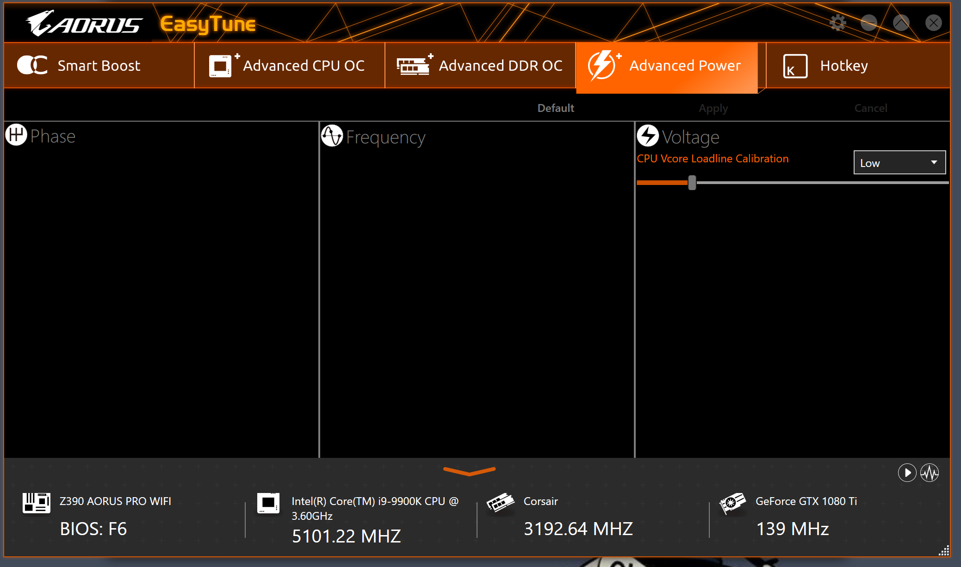Screen dimensions: 961x567
Task: Click the play arrow icon in info bar
Action: [907, 473]
